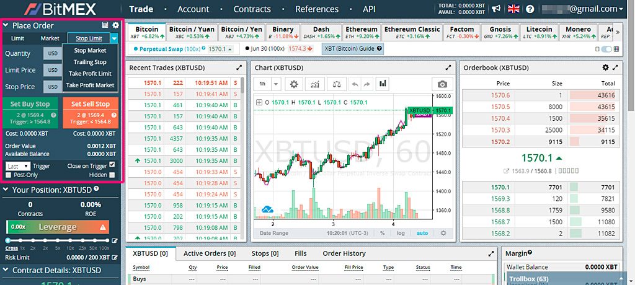The width and height of the screenshot is (635, 285).
Task: Toggle log scale on chart
Action: coord(401,233)
